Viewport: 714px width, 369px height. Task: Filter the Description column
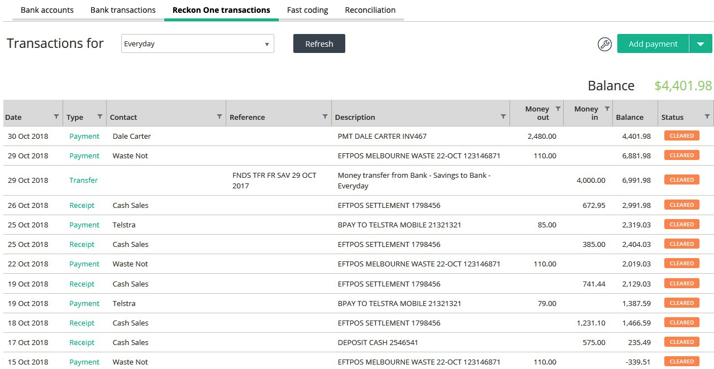pyautogui.click(x=503, y=116)
